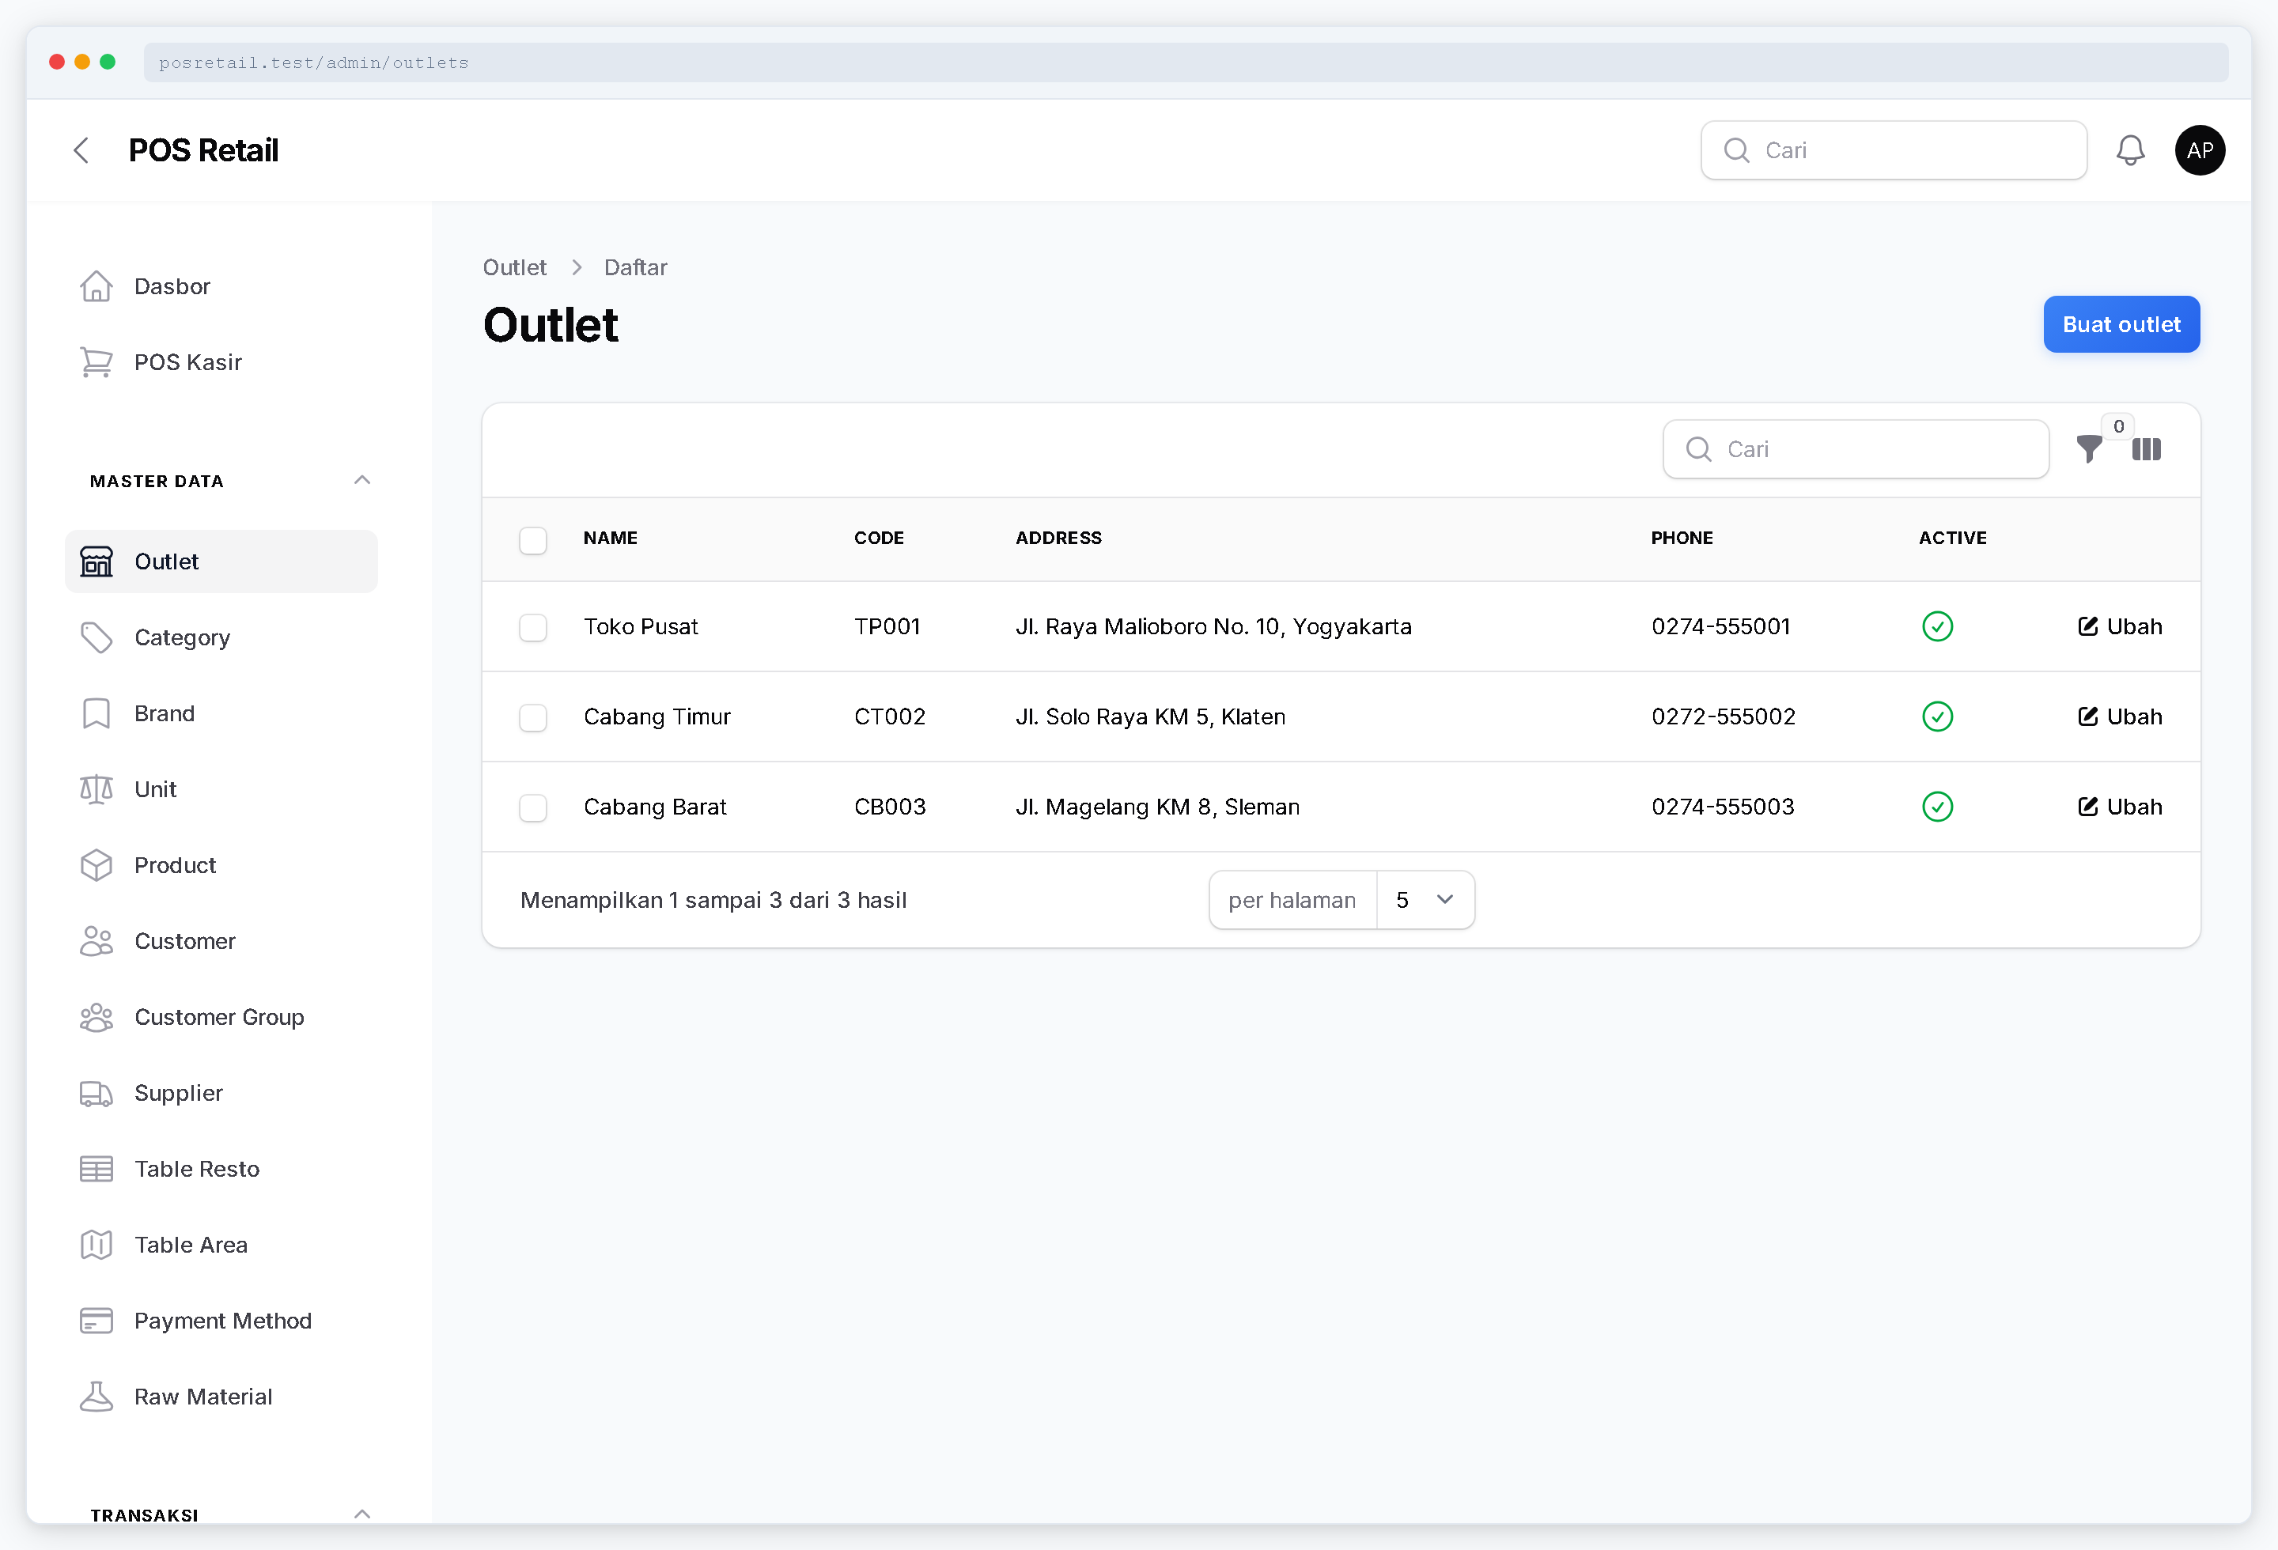Screen dimensions: 2278x1550
Task: Click the Customer users icon
Action: coord(96,942)
